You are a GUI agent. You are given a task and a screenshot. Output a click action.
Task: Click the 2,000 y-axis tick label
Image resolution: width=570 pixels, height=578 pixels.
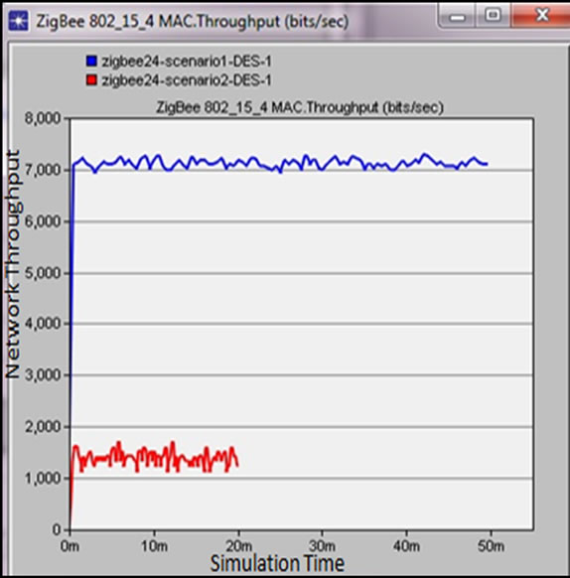click(43, 427)
